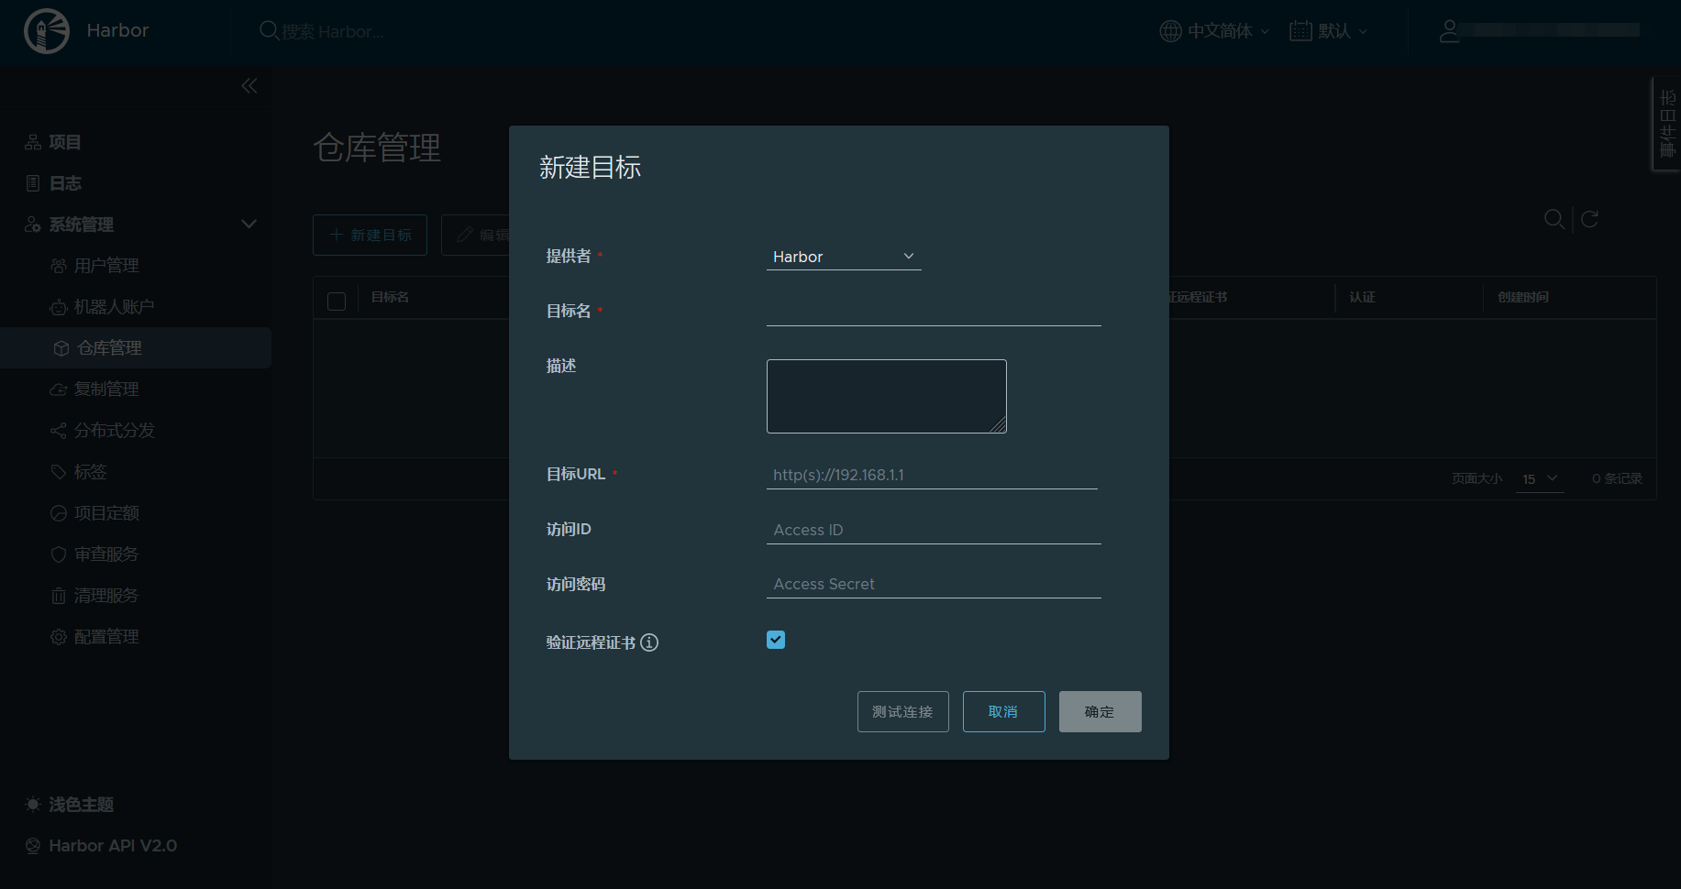The height and width of the screenshot is (889, 1681).
Task: Click the 仓库管理 registry box icon
Action: tap(61, 348)
